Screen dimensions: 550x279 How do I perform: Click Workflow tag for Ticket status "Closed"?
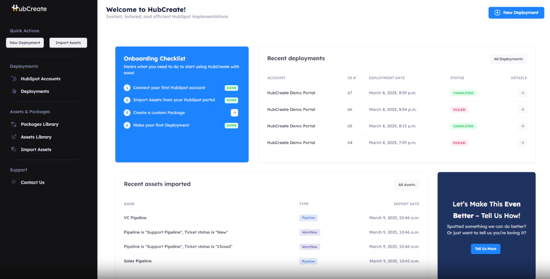(x=310, y=247)
